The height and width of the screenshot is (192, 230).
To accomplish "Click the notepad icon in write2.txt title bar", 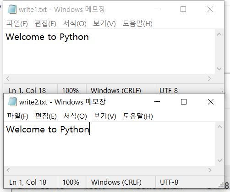I will coord(12,102).
